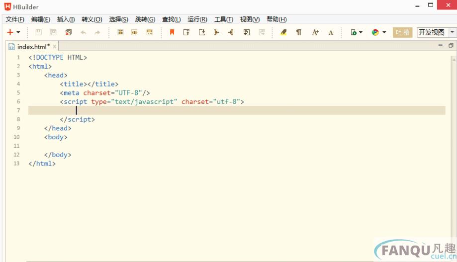
Task: Click the second orange code block icon
Action: (x=134, y=32)
